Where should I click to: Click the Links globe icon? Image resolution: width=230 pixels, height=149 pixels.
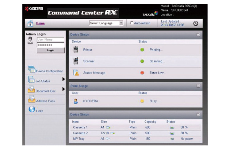[32, 109]
